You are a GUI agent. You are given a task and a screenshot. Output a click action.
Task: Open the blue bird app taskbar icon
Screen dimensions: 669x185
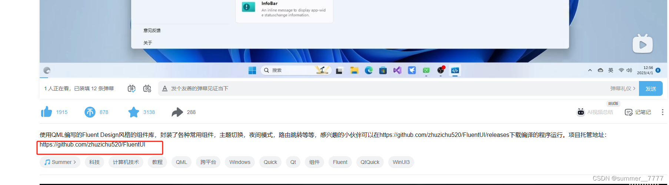(x=412, y=70)
